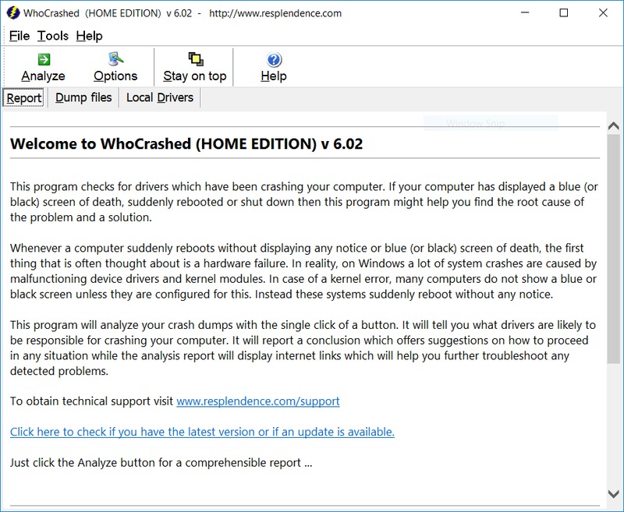624x512 pixels.
Task: Open the www.resplendence.com/support link
Action: [x=258, y=401]
